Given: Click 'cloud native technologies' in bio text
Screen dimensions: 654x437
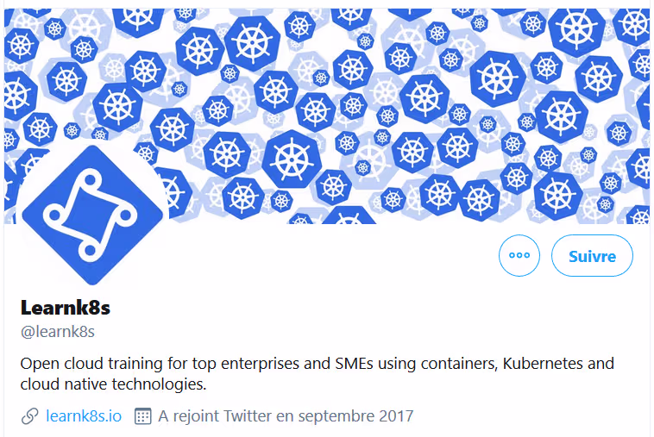Looking at the screenshot, I should [x=113, y=384].
